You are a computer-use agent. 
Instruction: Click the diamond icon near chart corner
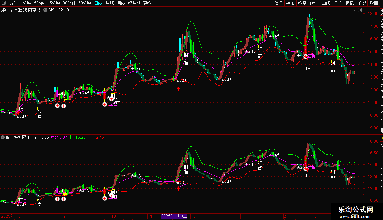353,10
